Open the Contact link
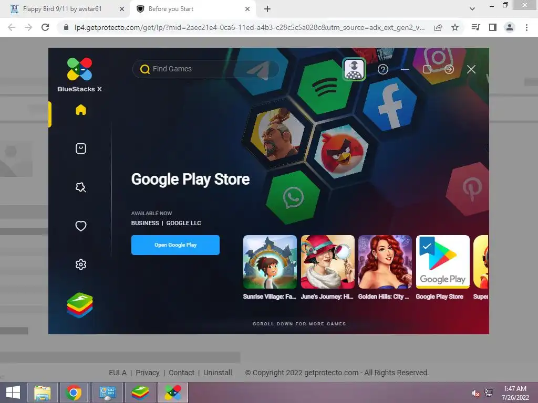The height and width of the screenshot is (403, 538). pyautogui.click(x=181, y=373)
